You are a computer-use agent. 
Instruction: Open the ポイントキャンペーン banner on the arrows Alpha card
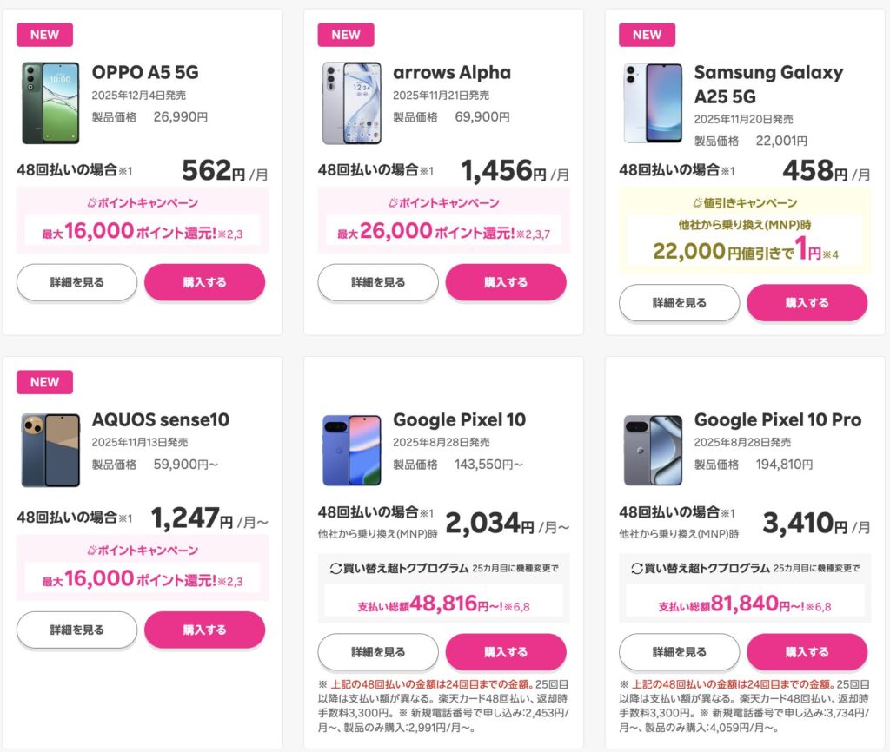(444, 204)
